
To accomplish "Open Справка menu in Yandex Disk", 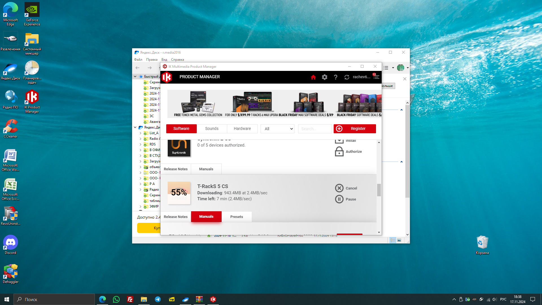I will (x=178, y=60).
